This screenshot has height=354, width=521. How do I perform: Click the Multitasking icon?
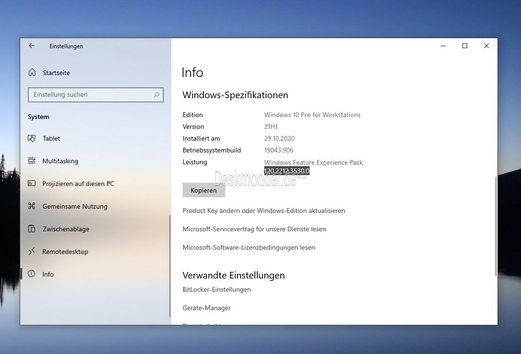tap(32, 161)
